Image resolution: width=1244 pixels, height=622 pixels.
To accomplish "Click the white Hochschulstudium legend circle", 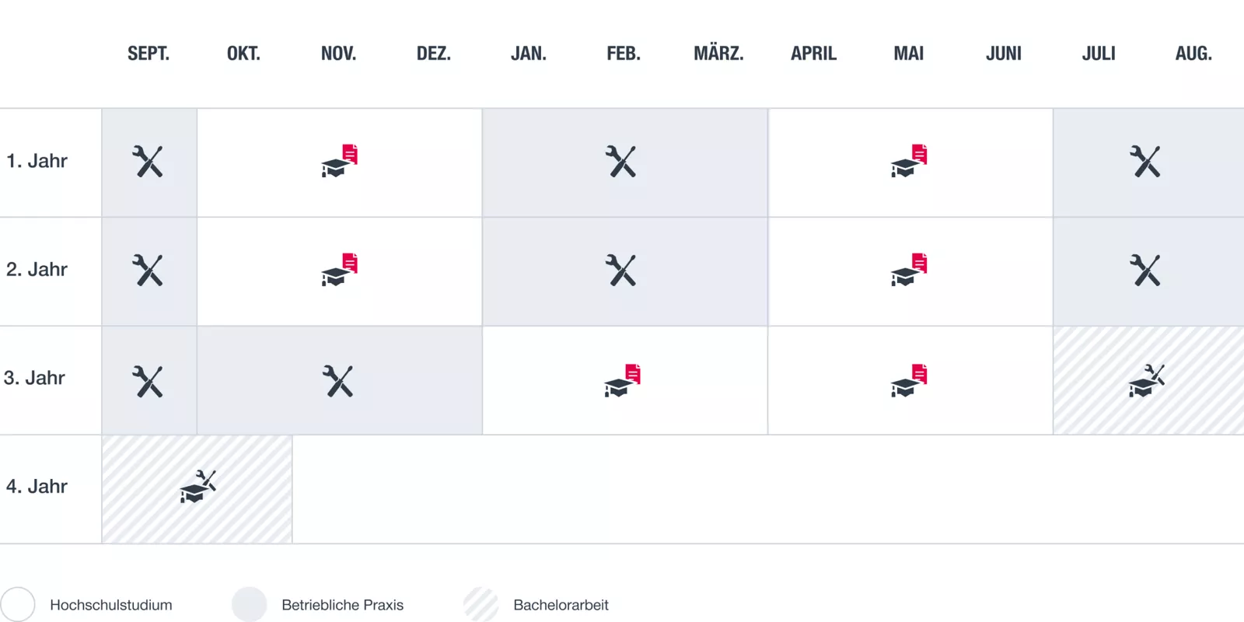I will pyautogui.click(x=18, y=605).
